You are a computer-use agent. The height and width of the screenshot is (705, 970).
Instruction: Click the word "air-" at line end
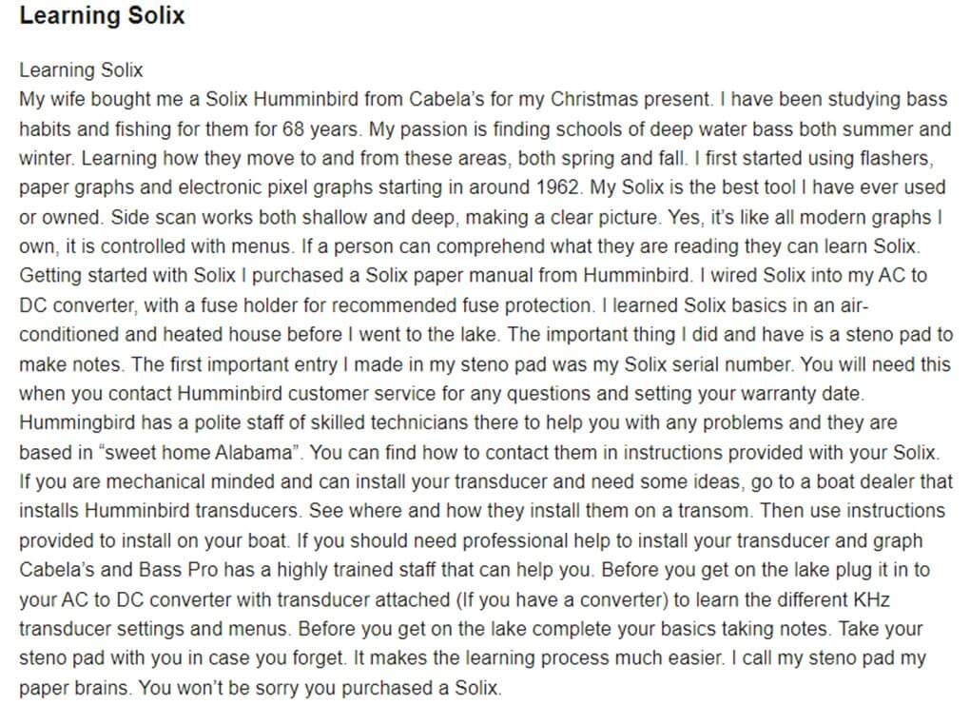click(x=854, y=305)
